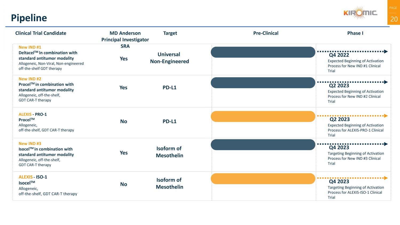Open the New IND #1 heading link
The width and height of the screenshot is (400, 225).
pos(30,47)
